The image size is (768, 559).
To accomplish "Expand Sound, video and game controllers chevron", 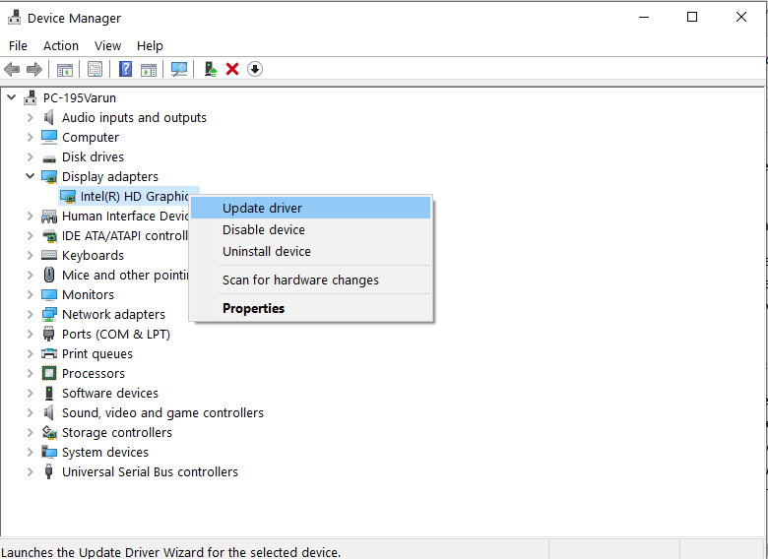I will tap(30, 412).
